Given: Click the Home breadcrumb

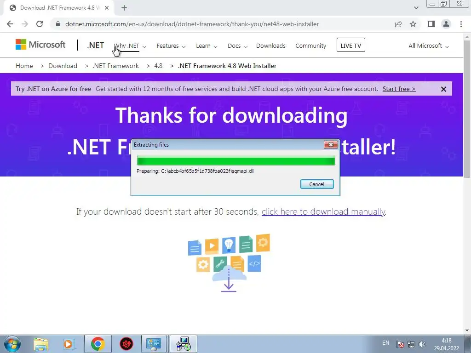Looking at the screenshot, I should click(24, 66).
